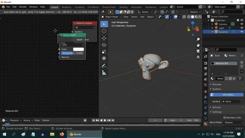Collapse the Settings panel

click(216, 112)
